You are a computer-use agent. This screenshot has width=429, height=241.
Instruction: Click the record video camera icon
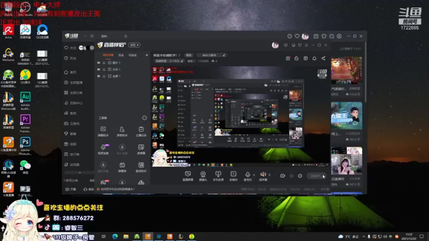283,176
